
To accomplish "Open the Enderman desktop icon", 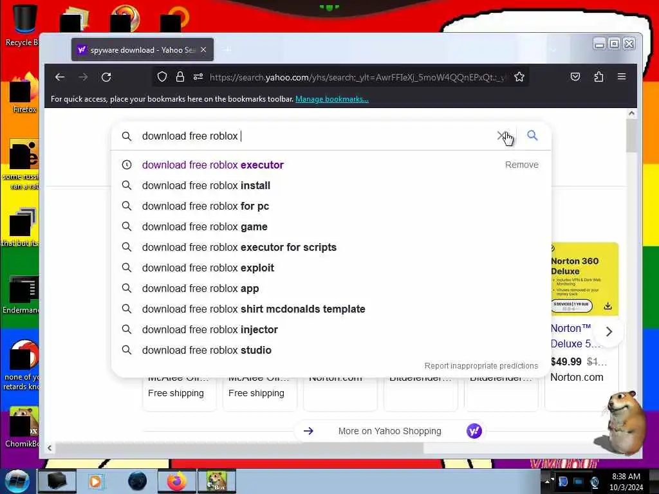I will coord(22,294).
